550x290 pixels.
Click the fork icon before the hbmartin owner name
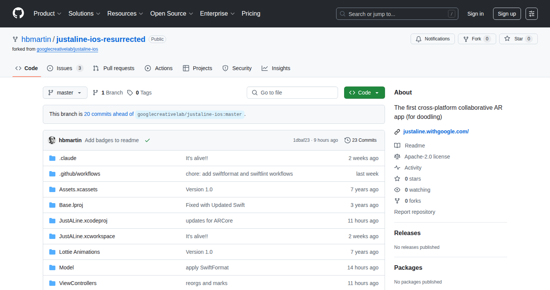15,39
